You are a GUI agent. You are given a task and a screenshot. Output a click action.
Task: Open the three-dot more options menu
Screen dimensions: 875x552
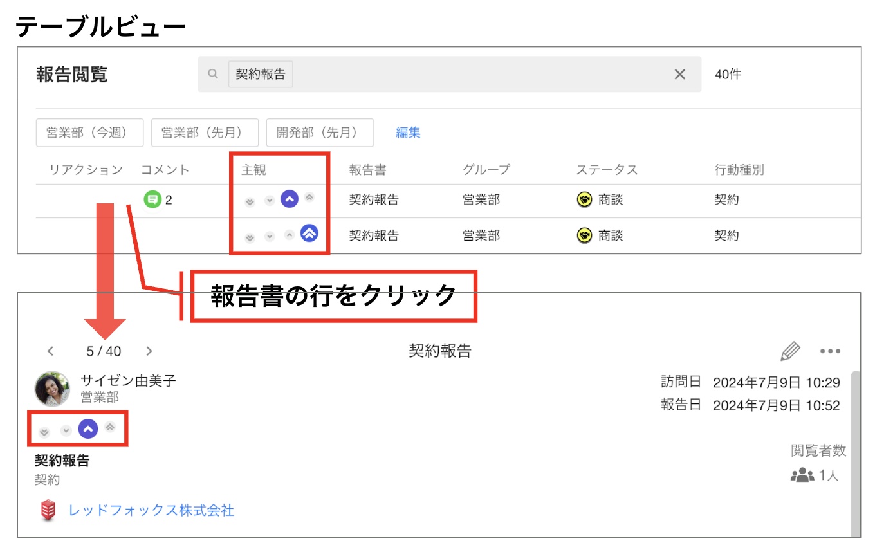(x=831, y=351)
